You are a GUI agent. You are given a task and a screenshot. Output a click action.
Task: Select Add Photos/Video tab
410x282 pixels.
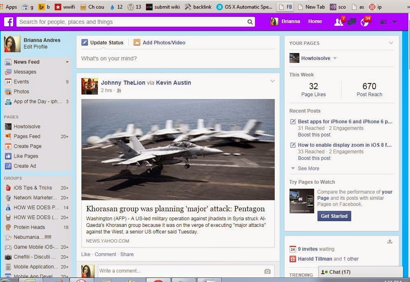(x=160, y=43)
